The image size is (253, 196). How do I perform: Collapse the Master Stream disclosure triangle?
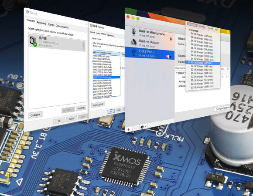tap(177, 73)
